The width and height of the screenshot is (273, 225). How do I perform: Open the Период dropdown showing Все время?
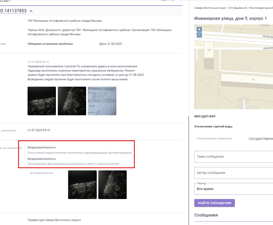pos(234,189)
